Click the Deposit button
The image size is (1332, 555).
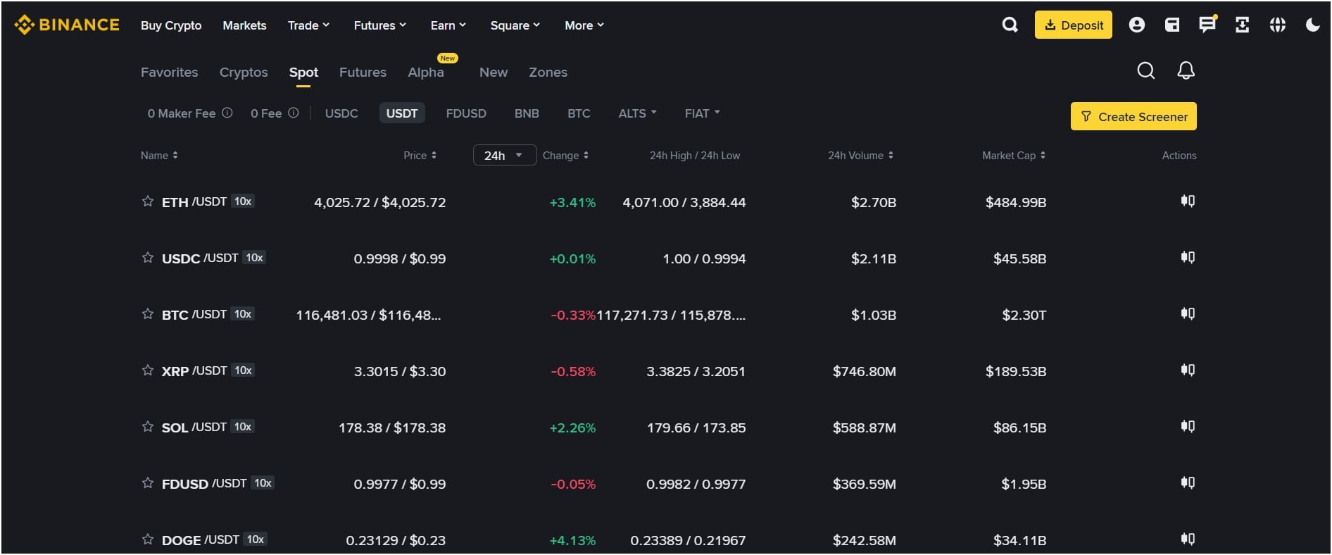tap(1073, 25)
